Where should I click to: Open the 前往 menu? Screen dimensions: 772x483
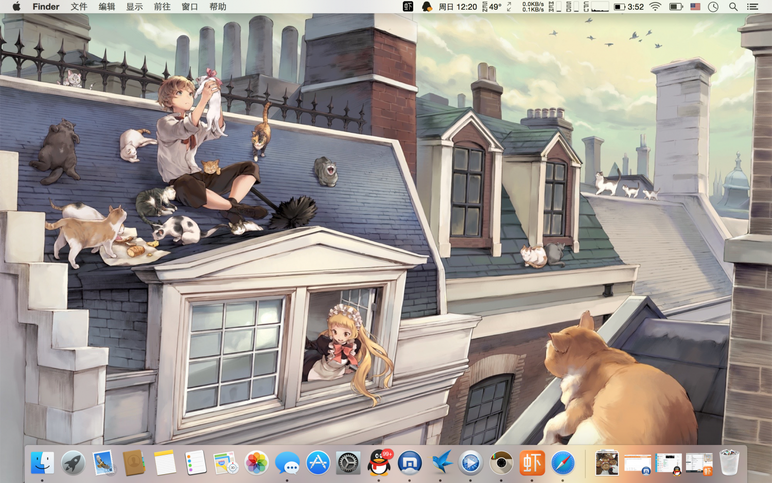tap(162, 7)
